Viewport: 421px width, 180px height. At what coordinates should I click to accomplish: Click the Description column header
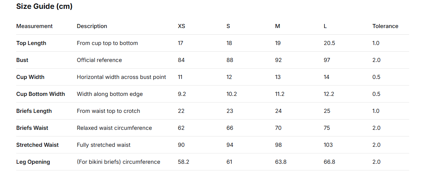pos(92,26)
